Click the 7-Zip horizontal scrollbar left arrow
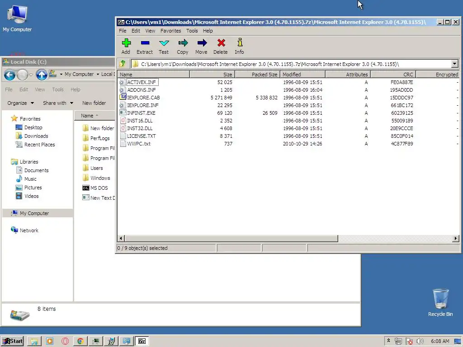This screenshot has height=347, width=463. pos(121,238)
